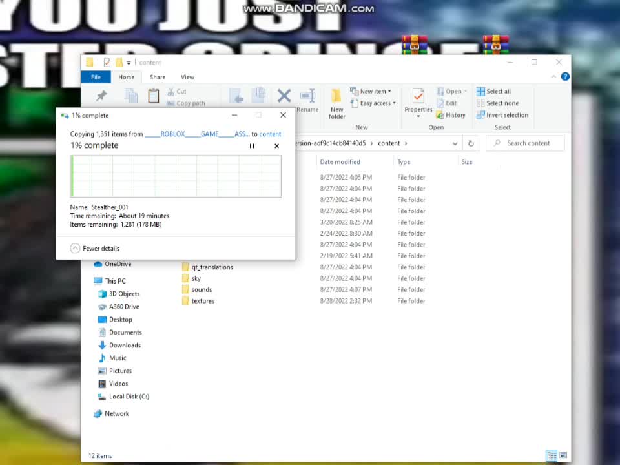This screenshot has width=620, height=465.
Task: Pause the file copy progress
Action: click(x=252, y=146)
